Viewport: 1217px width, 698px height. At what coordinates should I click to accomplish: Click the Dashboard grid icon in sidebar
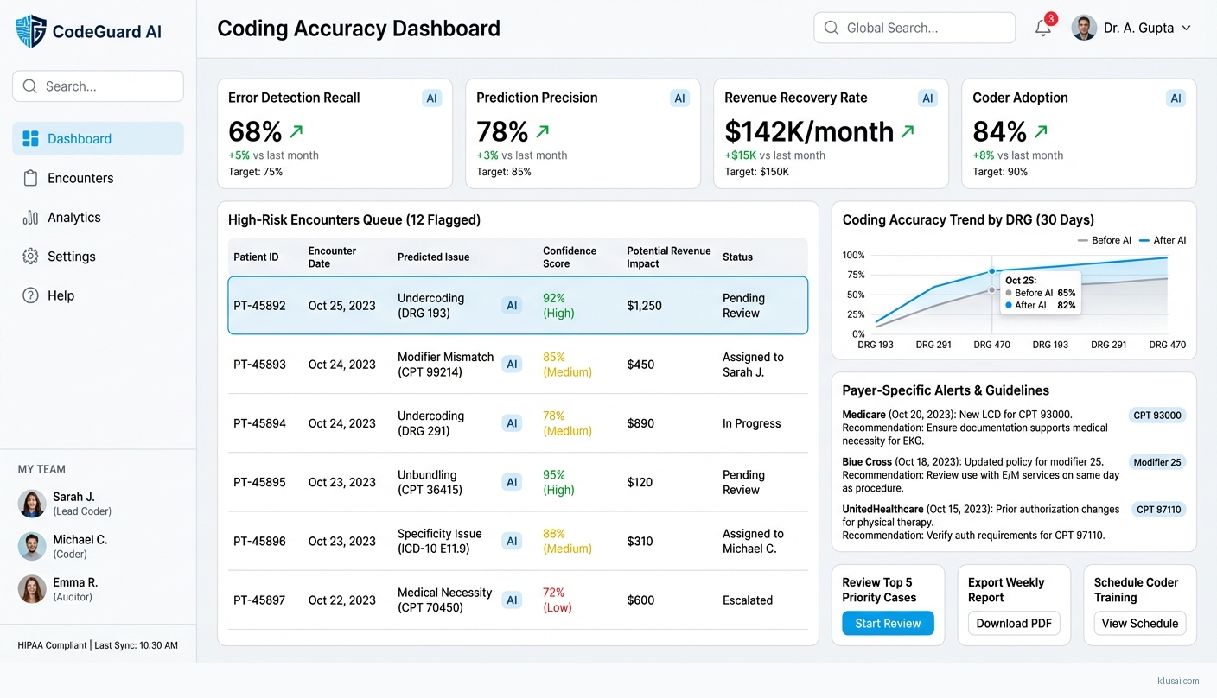pyautogui.click(x=30, y=139)
